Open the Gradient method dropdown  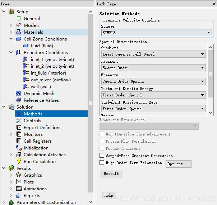pos(153,54)
